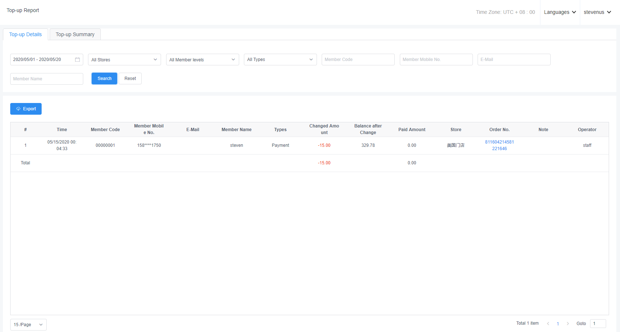Click the calendar icon in date range field

point(77,60)
